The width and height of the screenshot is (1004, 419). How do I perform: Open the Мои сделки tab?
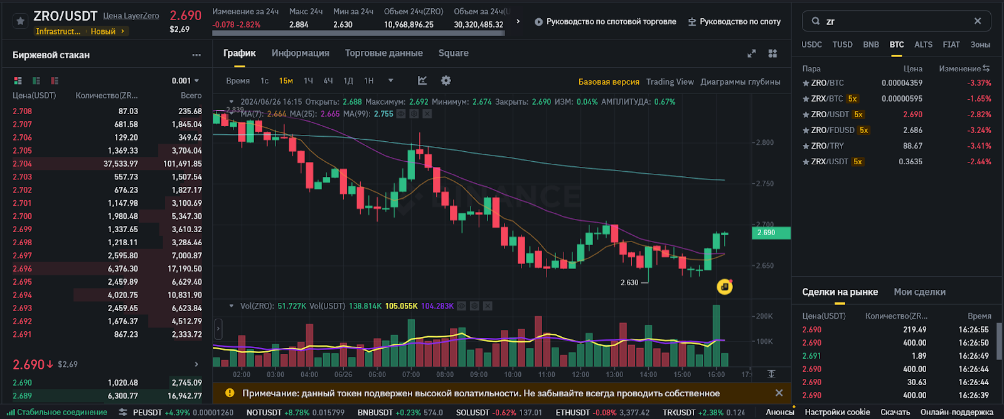click(919, 292)
